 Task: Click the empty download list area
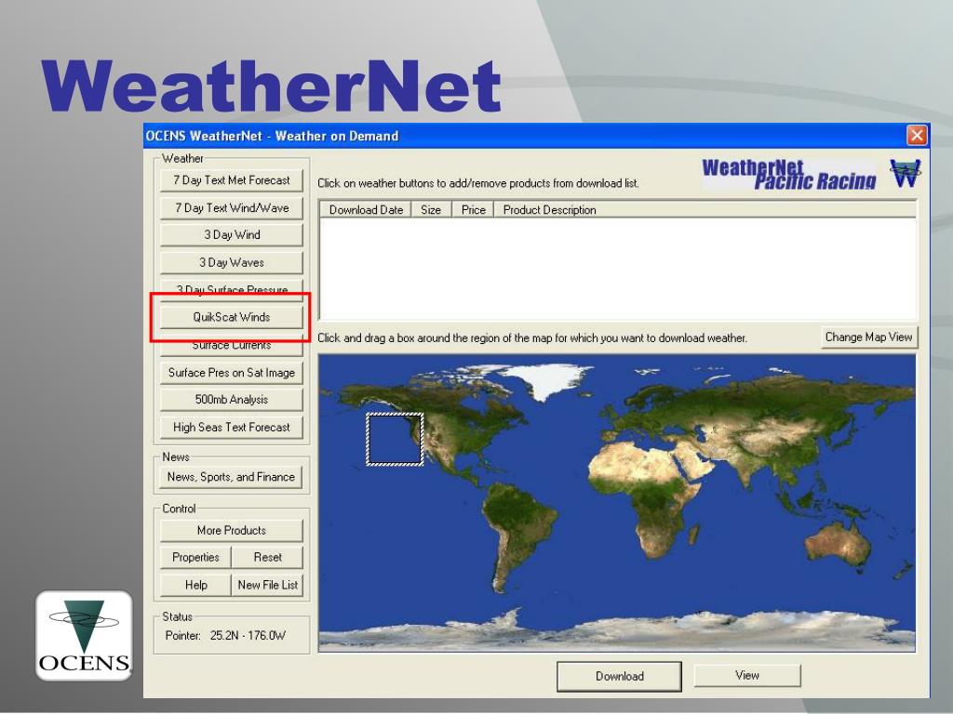(618, 269)
